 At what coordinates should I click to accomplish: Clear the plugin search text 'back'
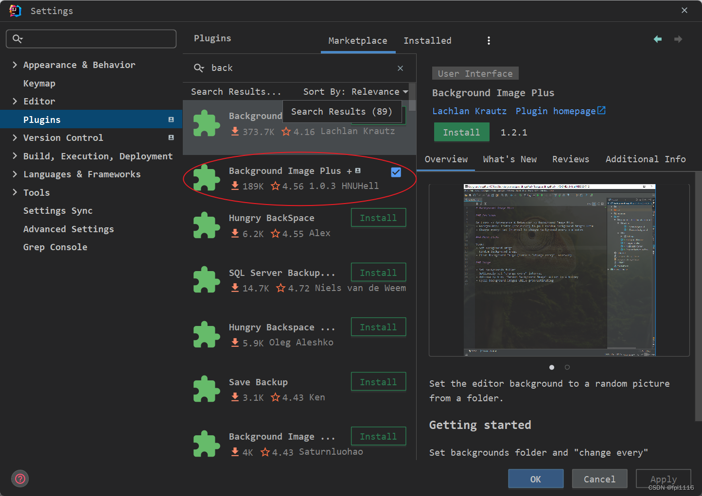click(x=400, y=68)
